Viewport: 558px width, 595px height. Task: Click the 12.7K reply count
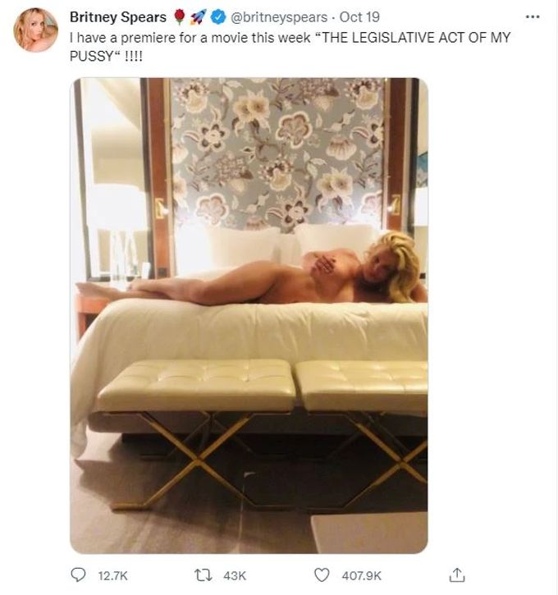(x=112, y=575)
